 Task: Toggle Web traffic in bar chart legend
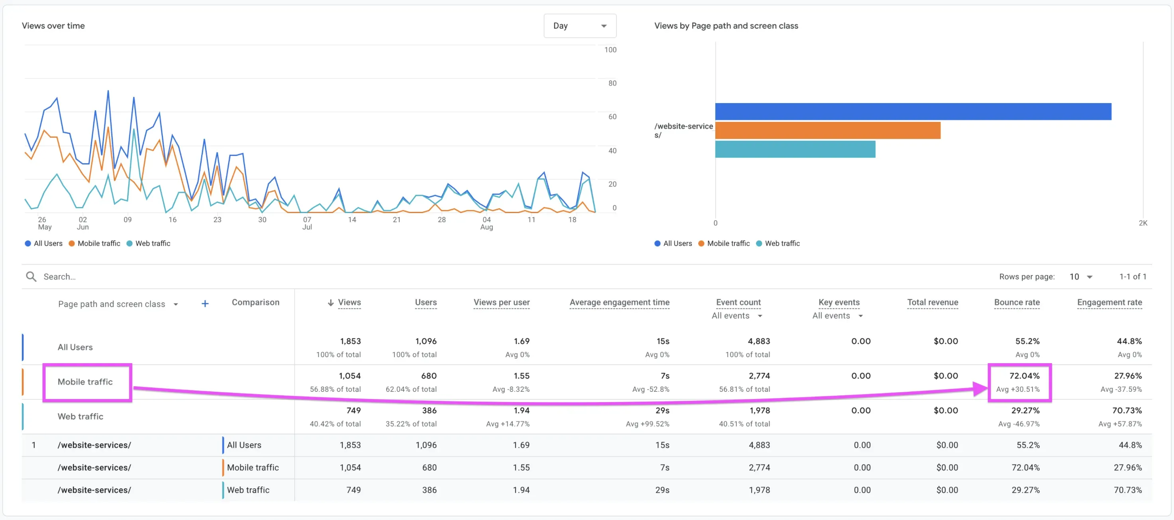pos(777,243)
